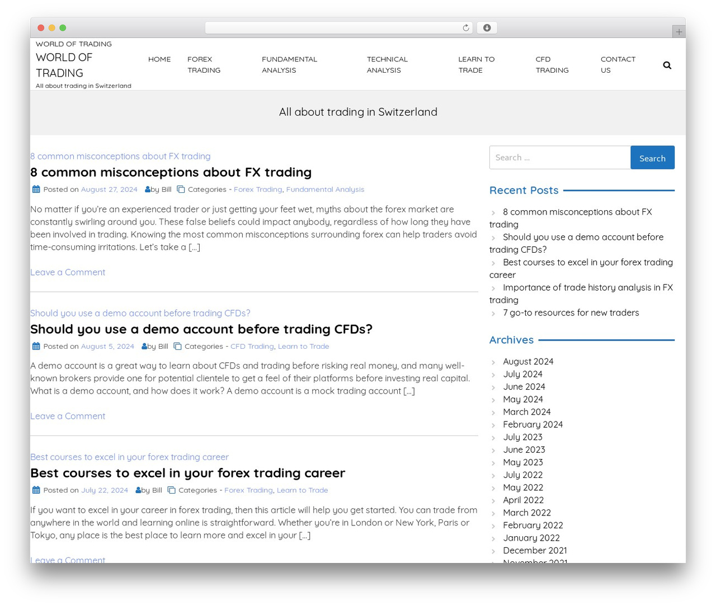Click the July 22, 2024 date link

[105, 490]
